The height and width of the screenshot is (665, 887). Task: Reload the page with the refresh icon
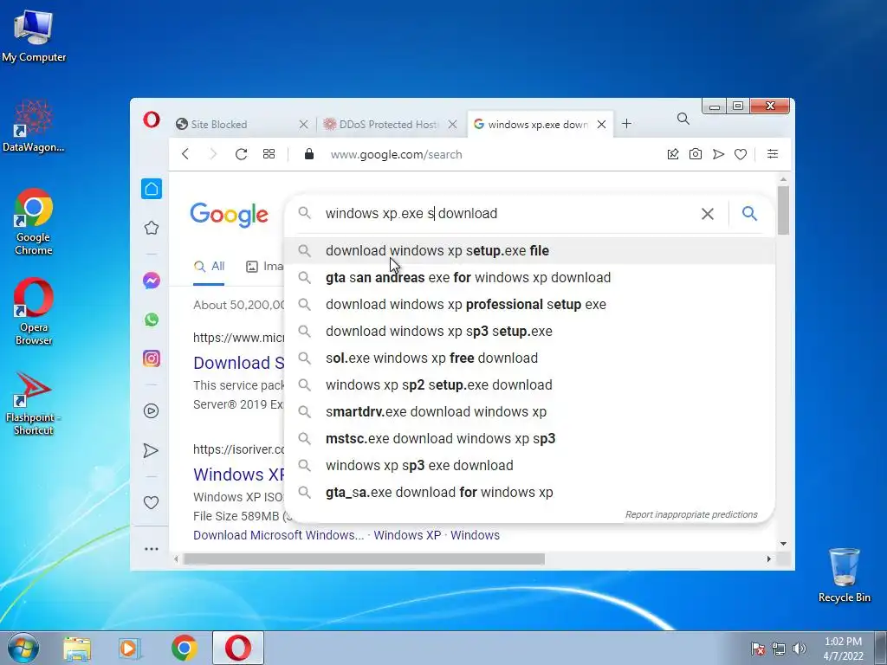[241, 154]
